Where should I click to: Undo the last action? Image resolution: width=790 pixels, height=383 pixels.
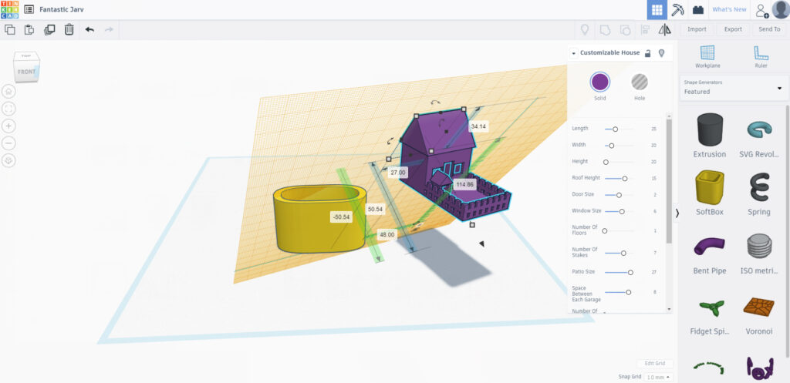(x=89, y=30)
